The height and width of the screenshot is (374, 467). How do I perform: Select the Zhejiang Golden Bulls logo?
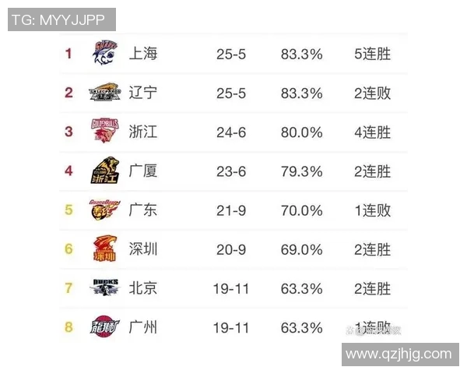click(104, 132)
